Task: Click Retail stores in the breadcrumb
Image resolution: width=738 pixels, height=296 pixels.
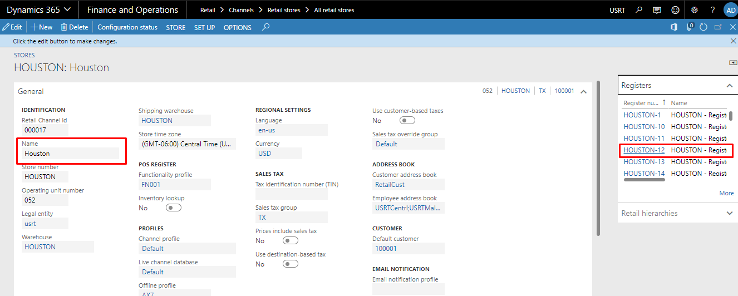Action: (284, 10)
